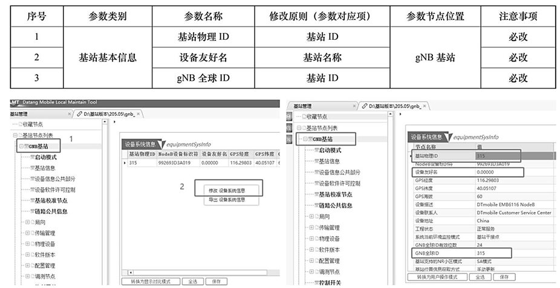Expand 调测节点 in the node-value list window

pyautogui.click(x=312, y=272)
